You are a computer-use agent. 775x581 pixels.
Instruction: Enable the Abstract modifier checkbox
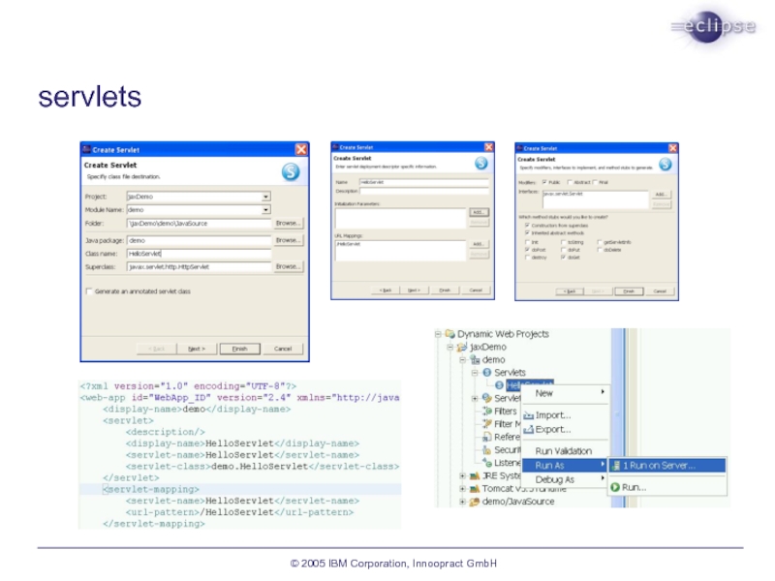coord(570,182)
